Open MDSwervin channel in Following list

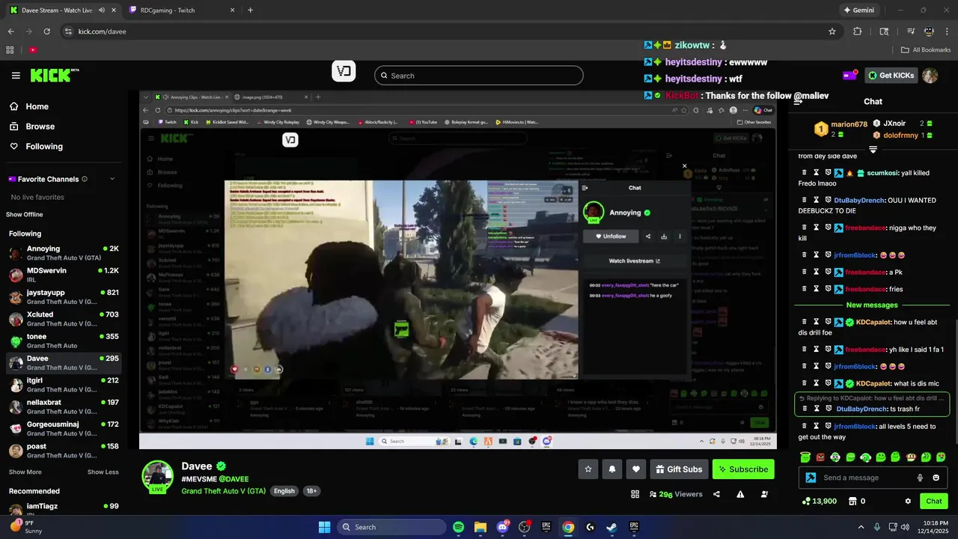point(64,275)
